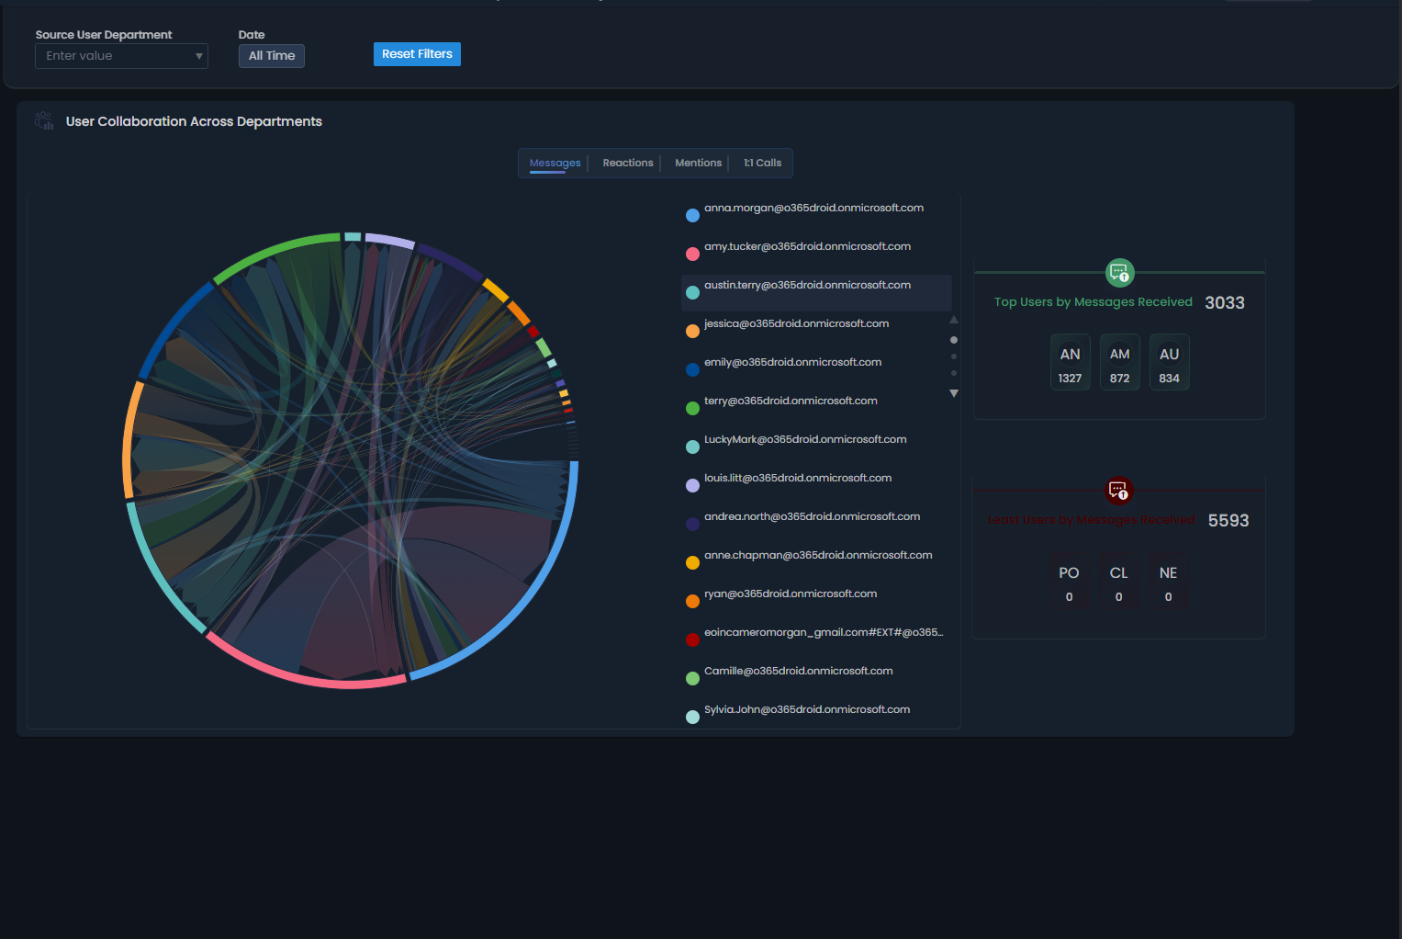1402x939 pixels.
Task: Expand the legend list with the down arrow
Action: [953, 393]
